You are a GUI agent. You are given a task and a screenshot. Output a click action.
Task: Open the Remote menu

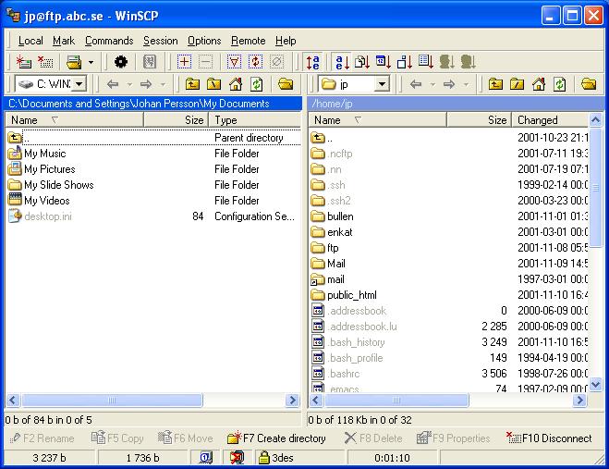249,41
